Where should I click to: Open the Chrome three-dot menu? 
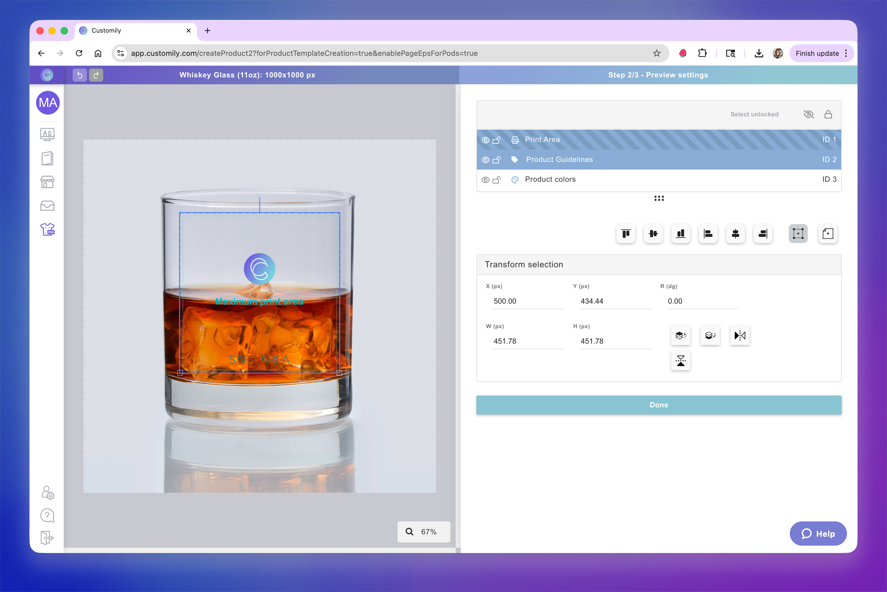[x=846, y=53]
